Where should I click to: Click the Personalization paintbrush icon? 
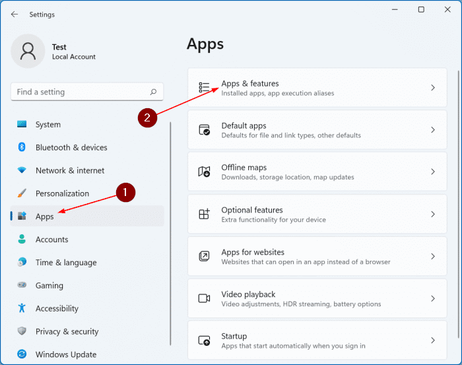coord(22,193)
